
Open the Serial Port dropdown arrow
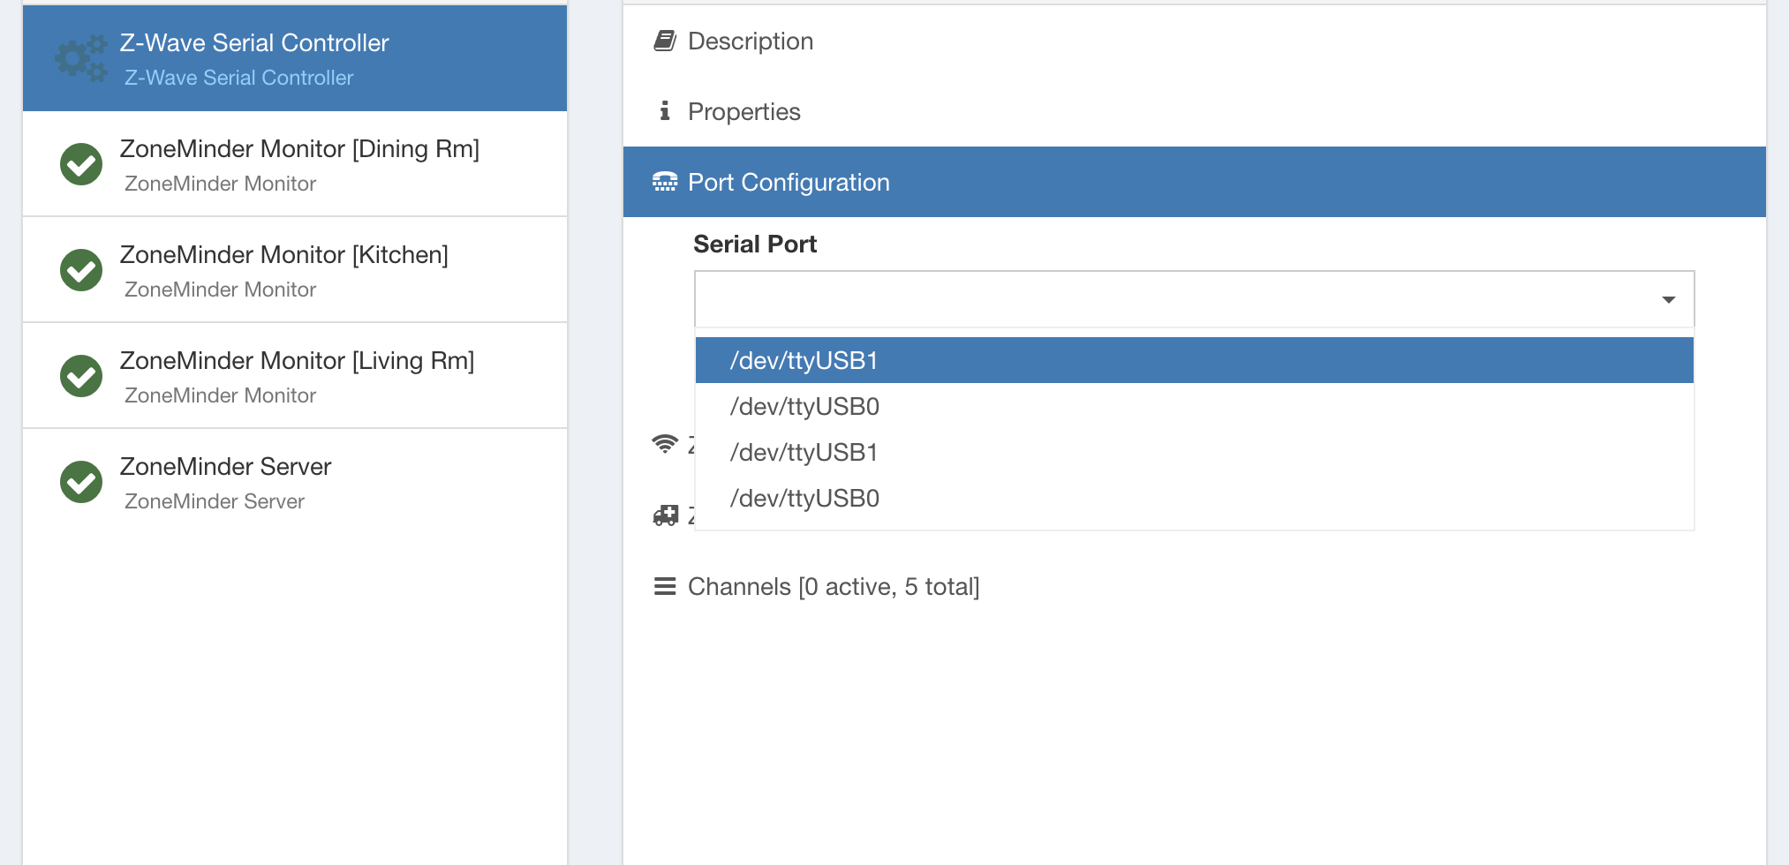click(1668, 300)
